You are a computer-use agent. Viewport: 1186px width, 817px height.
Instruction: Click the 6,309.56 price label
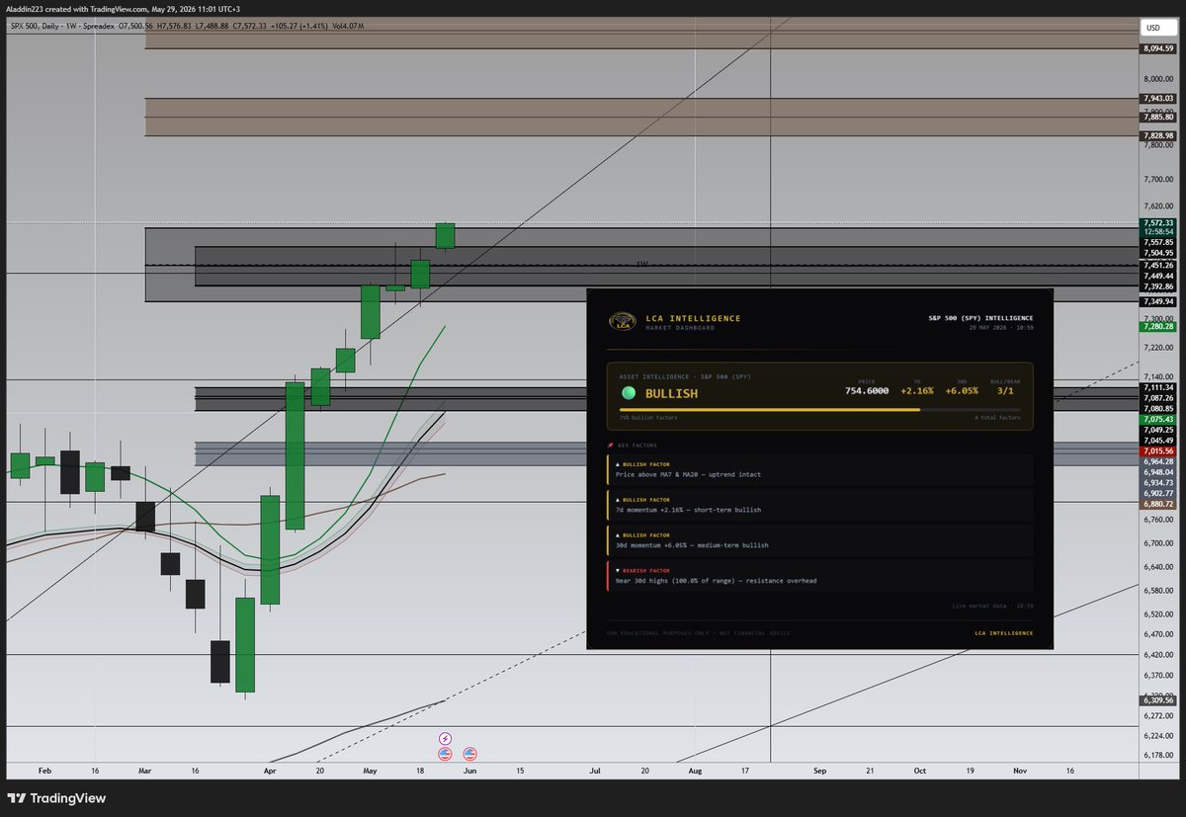coord(1157,700)
